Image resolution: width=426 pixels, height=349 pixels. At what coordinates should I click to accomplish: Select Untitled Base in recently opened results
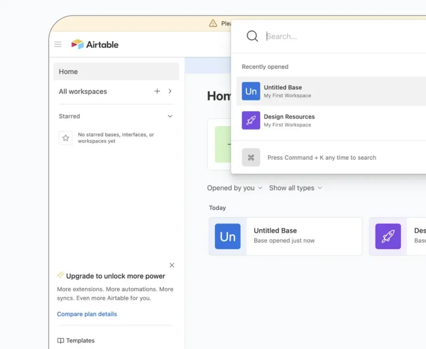click(331, 91)
